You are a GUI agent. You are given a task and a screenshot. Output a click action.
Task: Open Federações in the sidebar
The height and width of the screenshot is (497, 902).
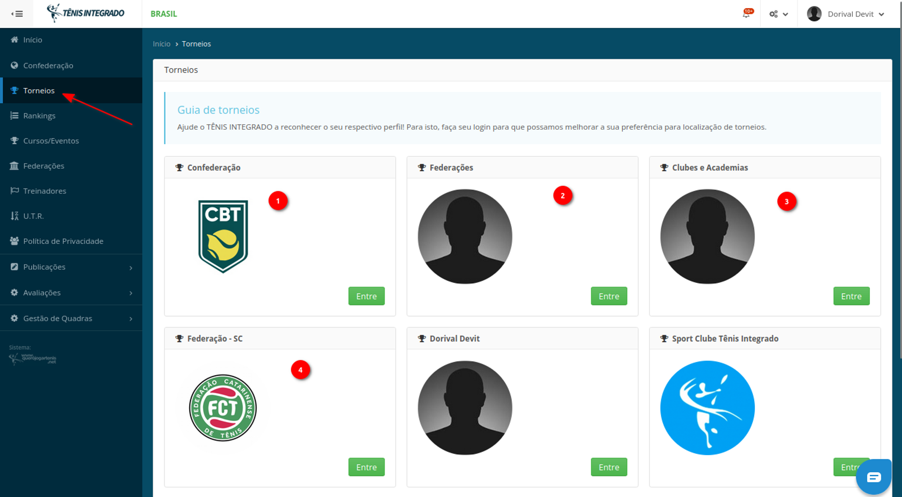click(x=43, y=166)
